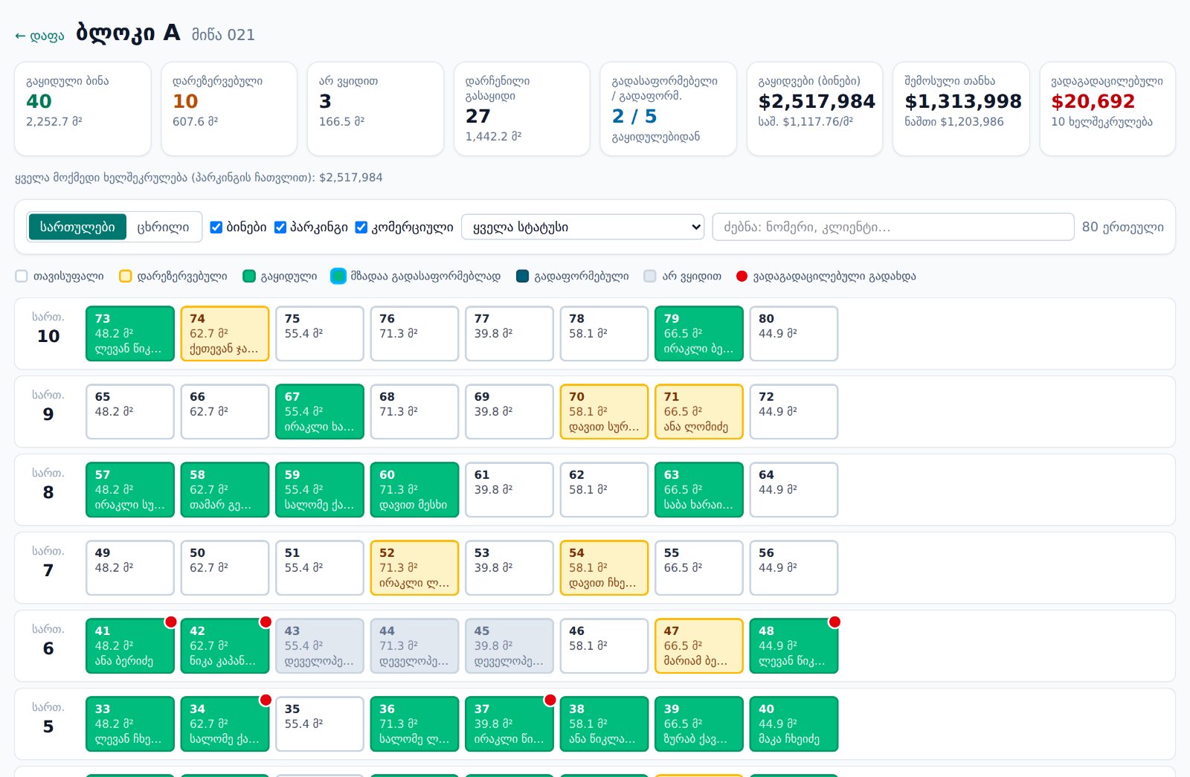Select free unit 75 (55.4 მ²)

(320, 334)
